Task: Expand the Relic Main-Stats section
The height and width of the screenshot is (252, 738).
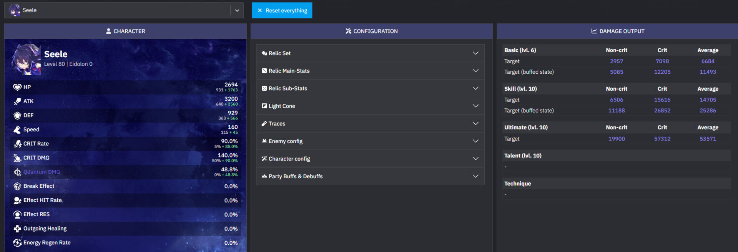Action: coord(370,71)
